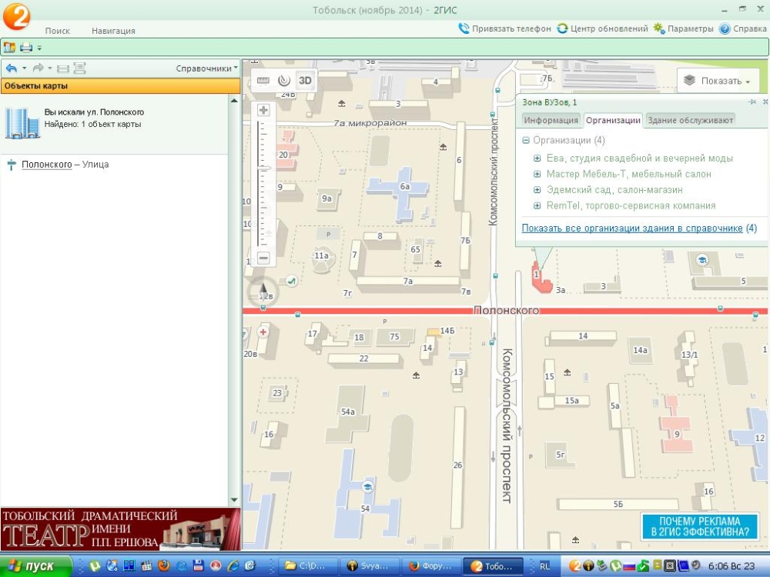Open the back history dropdown arrow
Image resolution: width=770 pixels, height=577 pixels.
[24, 68]
